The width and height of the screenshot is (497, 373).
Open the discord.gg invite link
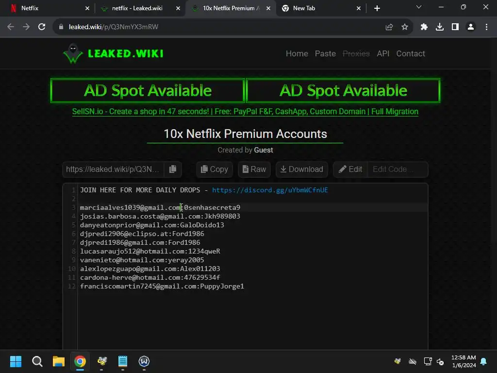(270, 190)
